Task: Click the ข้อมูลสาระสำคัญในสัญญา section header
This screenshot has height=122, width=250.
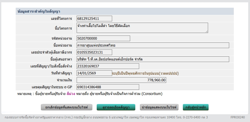Action: click(x=39, y=11)
